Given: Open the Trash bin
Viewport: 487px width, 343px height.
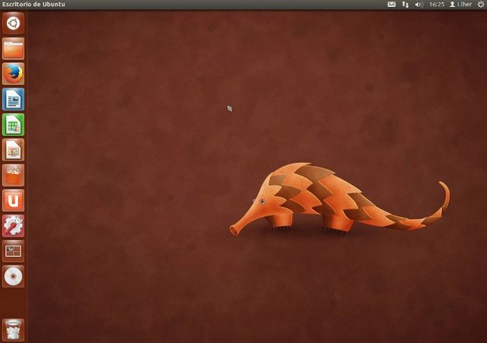Looking at the screenshot, I should point(13,330).
